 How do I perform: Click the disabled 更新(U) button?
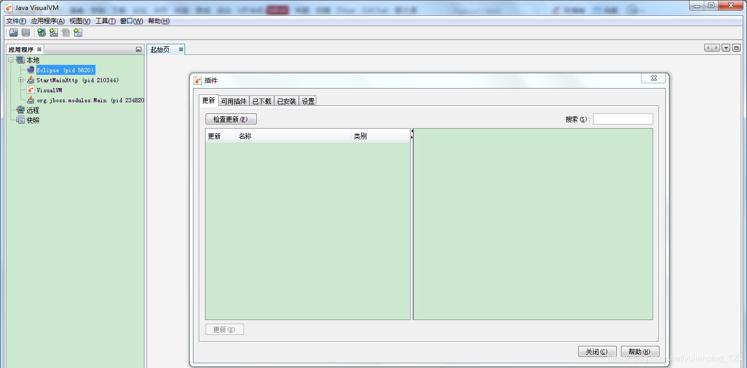225,330
